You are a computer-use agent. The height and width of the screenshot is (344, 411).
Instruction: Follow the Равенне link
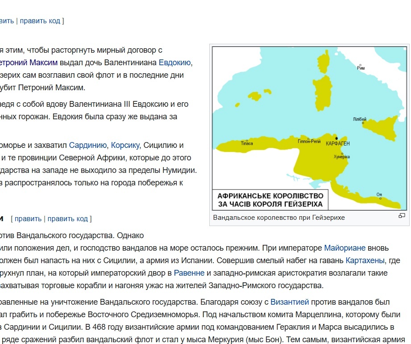pyautogui.click(x=189, y=273)
